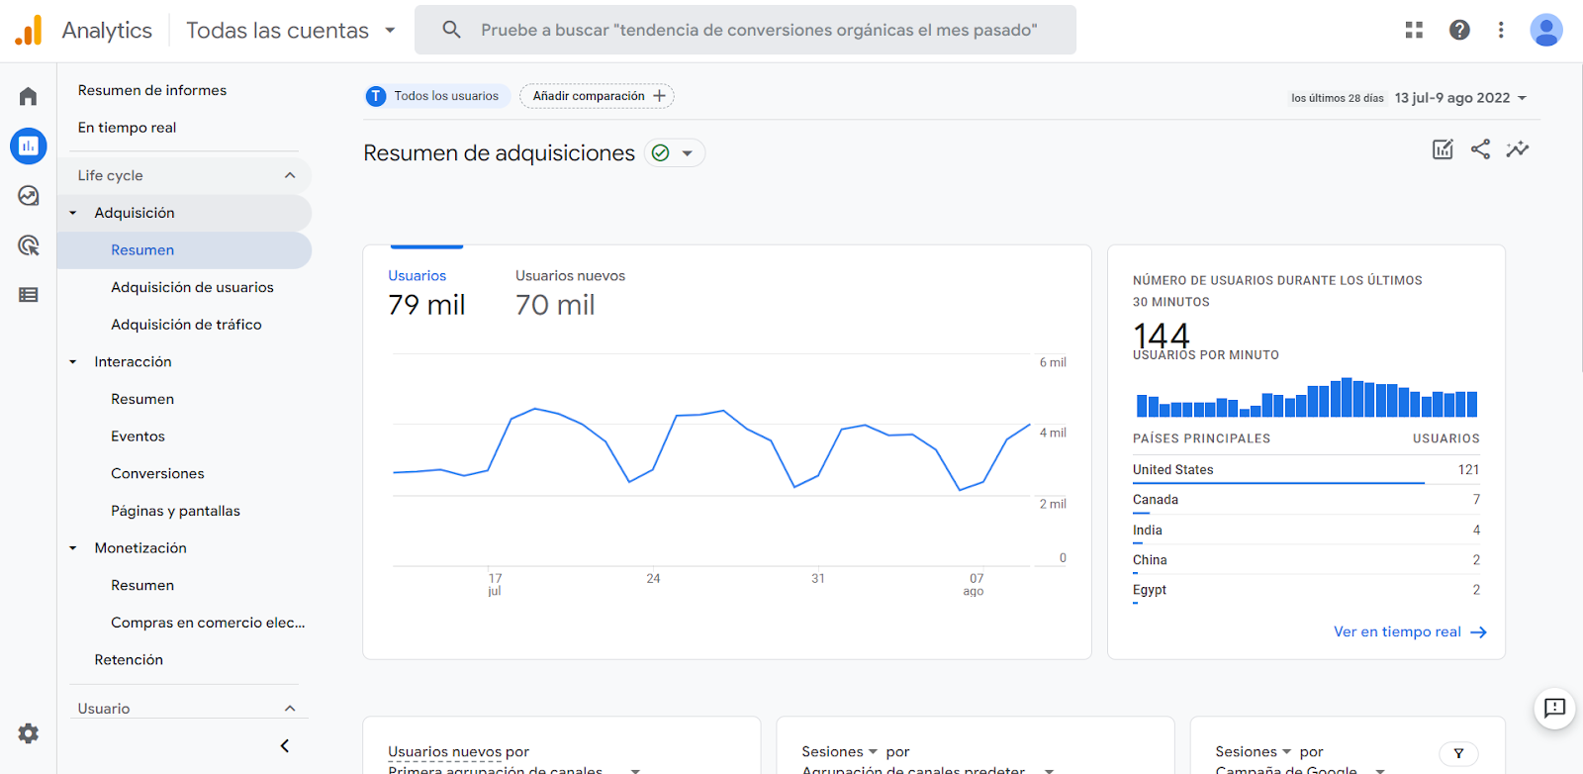Screen dimensions: 1583x774
Task: Open Compras en comercio elec... report
Action: [x=208, y=623]
